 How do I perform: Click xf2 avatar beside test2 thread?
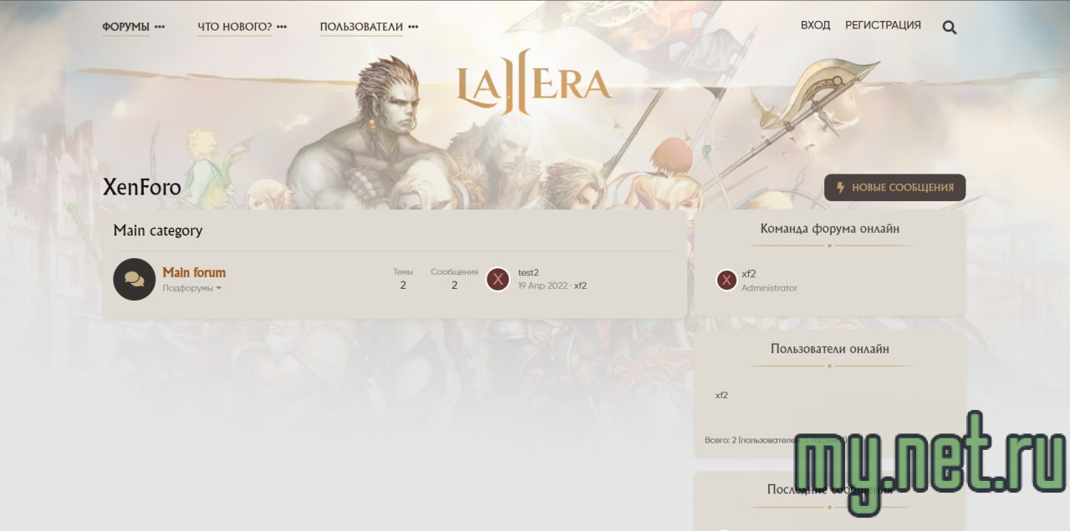tap(498, 279)
